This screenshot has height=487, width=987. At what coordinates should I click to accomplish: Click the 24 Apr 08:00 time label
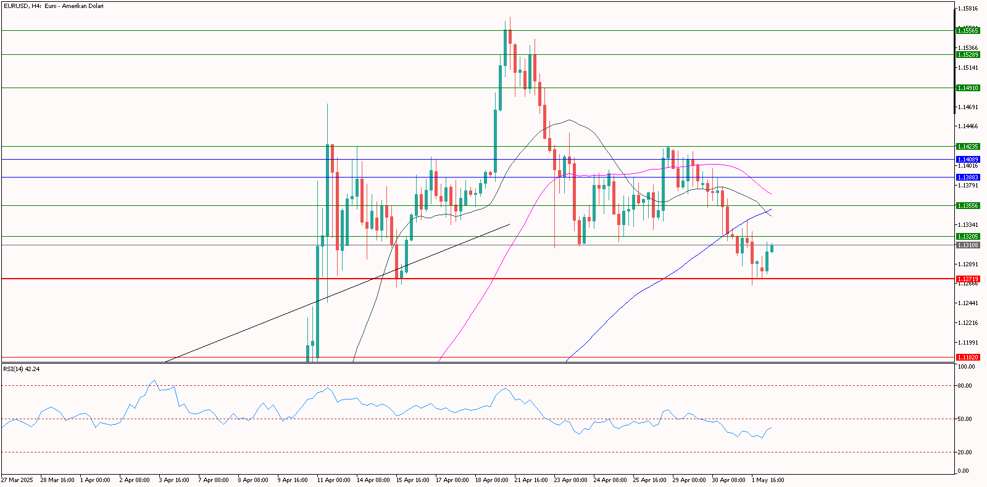point(610,480)
